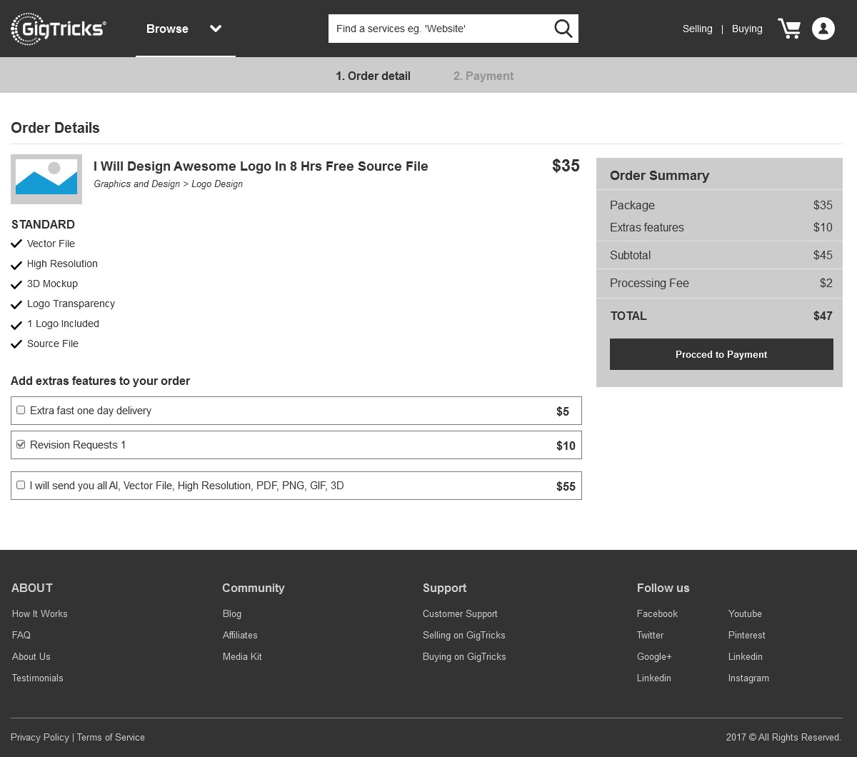Open How It Works in footer
The height and width of the screenshot is (757, 857).
tap(40, 613)
